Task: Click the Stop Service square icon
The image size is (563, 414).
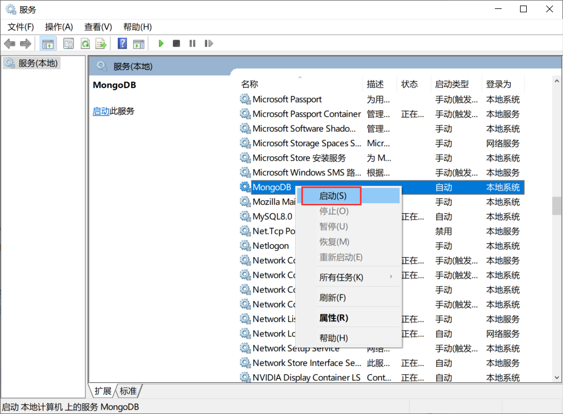Action: [x=176, y=44]
